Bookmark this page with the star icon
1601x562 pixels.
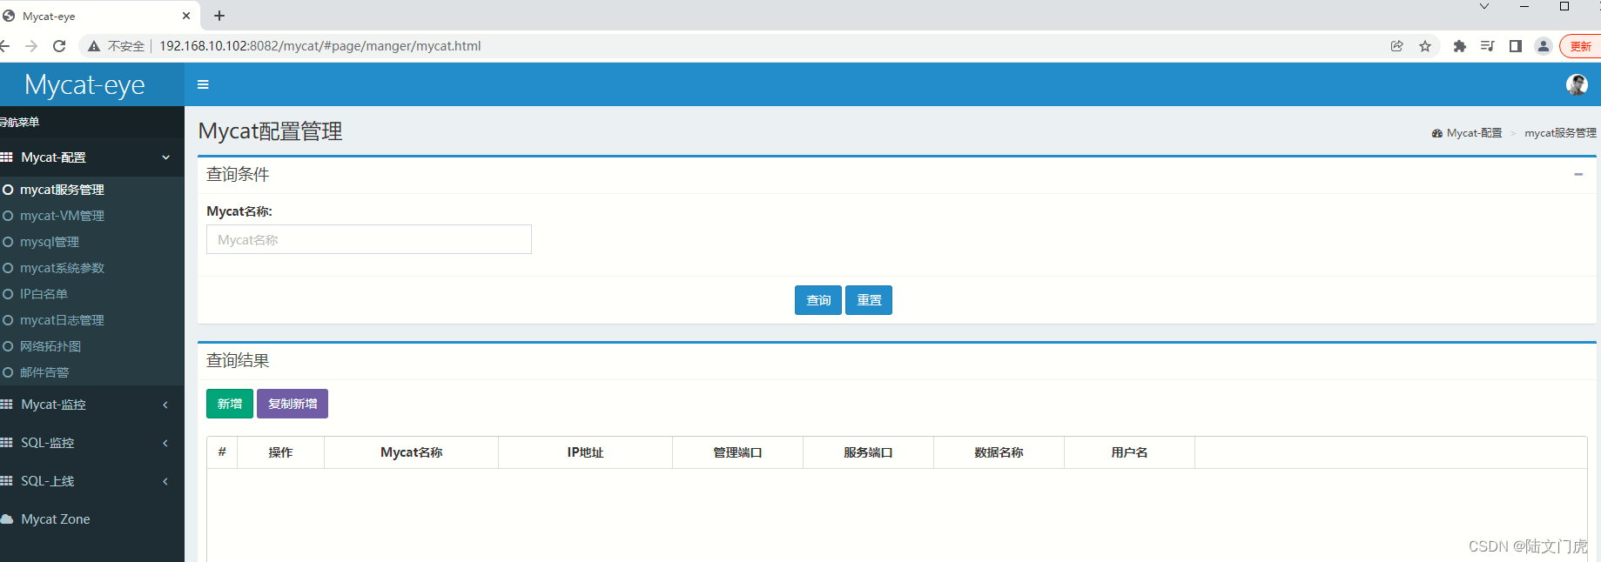[1425, 46]
